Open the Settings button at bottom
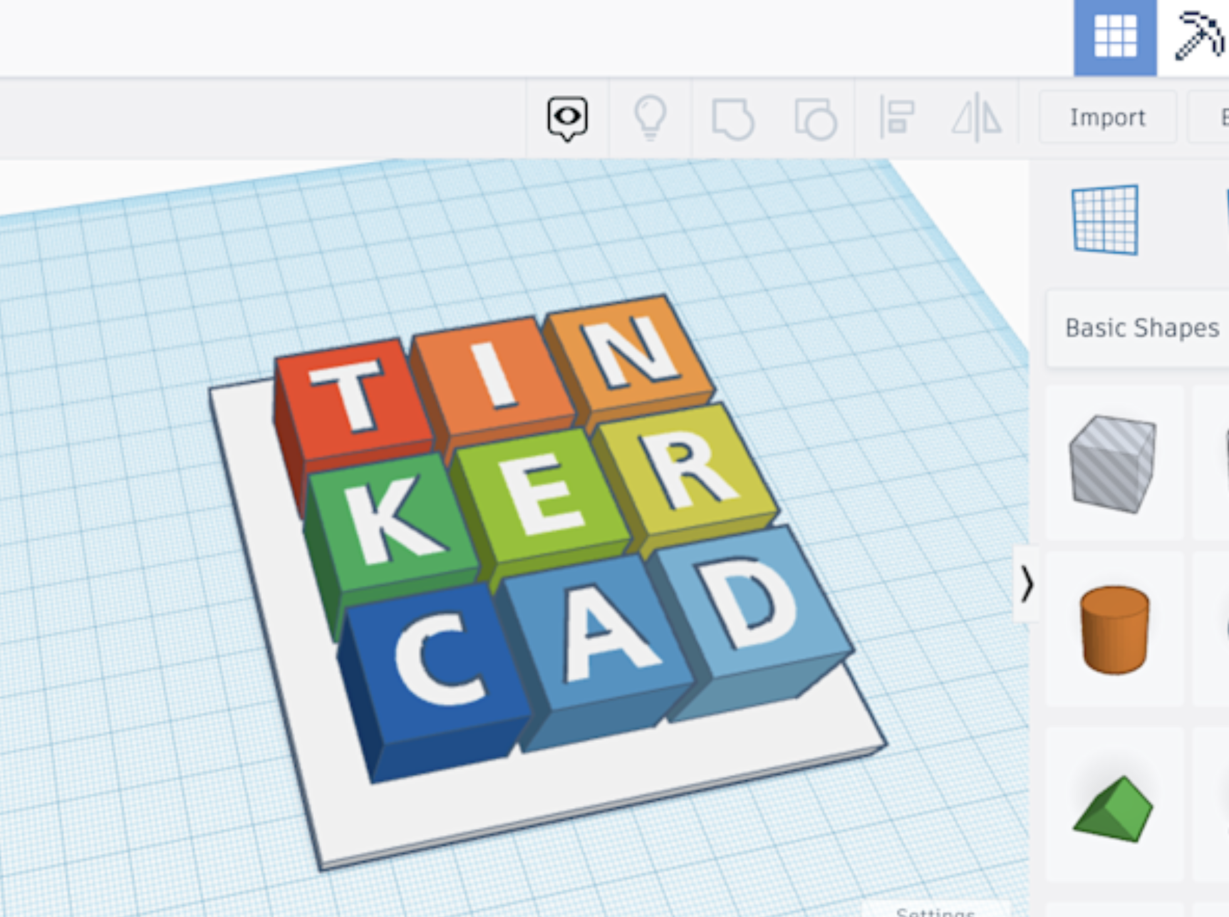The width and height of the screenshot is (1229, 917). 935,911
